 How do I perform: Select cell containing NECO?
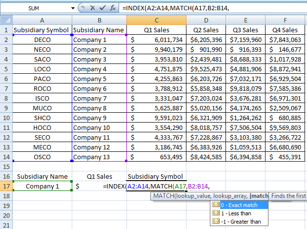(42, 50)
